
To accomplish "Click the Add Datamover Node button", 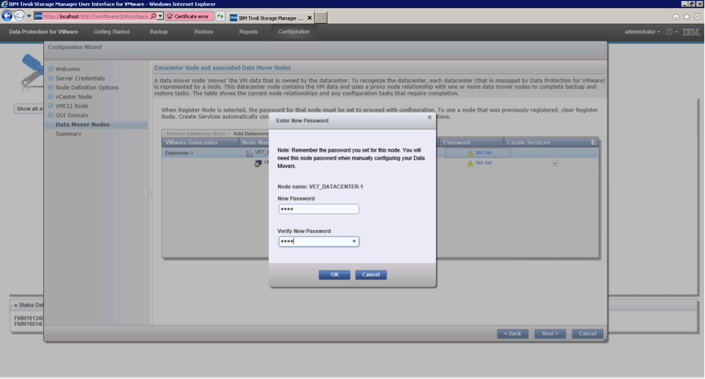I will 251,134.
